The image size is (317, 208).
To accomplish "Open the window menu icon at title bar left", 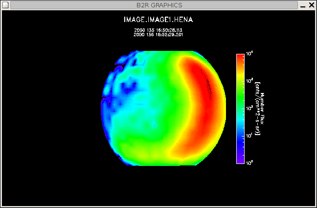I will [5, 5].
